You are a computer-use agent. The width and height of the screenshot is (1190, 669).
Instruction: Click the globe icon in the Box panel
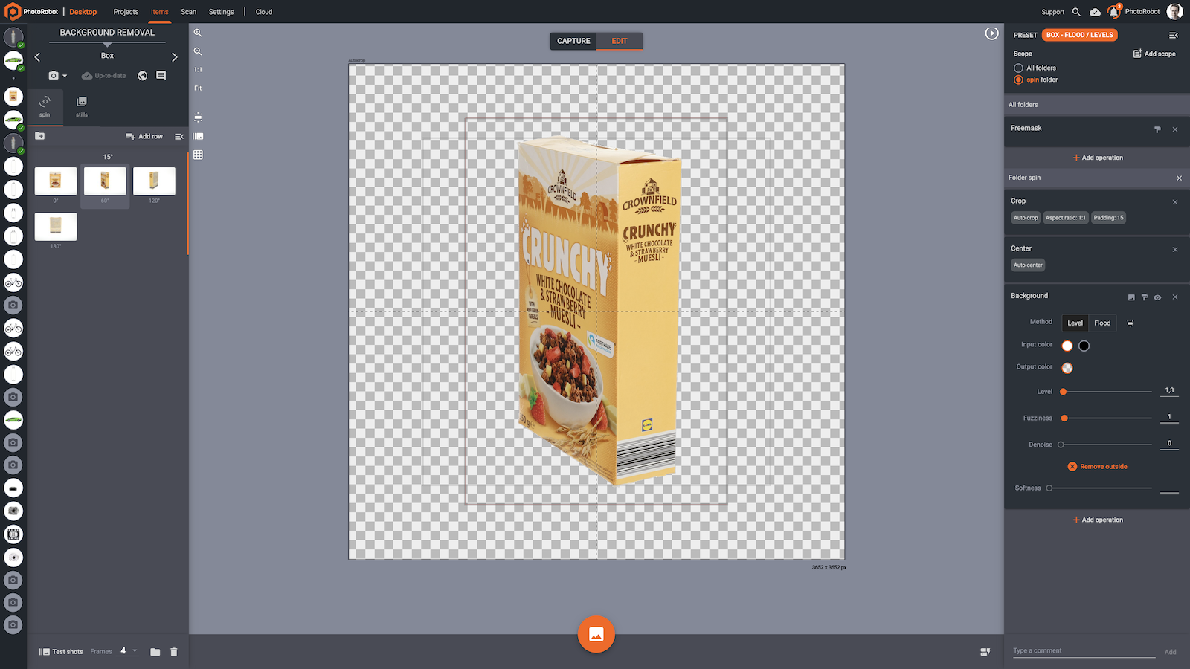(x=142, y=75)
